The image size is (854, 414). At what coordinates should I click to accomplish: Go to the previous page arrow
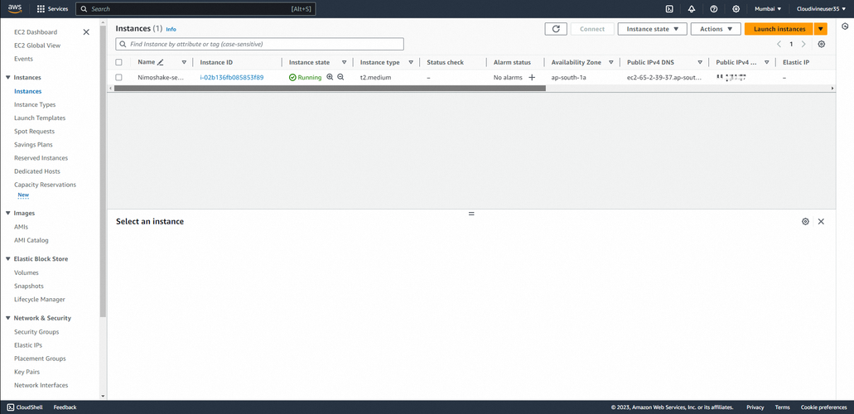click(779, 44)
